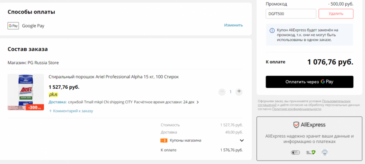Viewport: 365px width, 164px height.
Task: Click the Промокод label
Action: (x=276, y=4)
